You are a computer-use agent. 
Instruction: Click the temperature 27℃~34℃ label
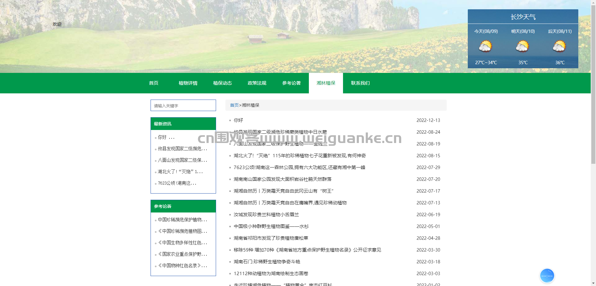(x=486, y=63)
